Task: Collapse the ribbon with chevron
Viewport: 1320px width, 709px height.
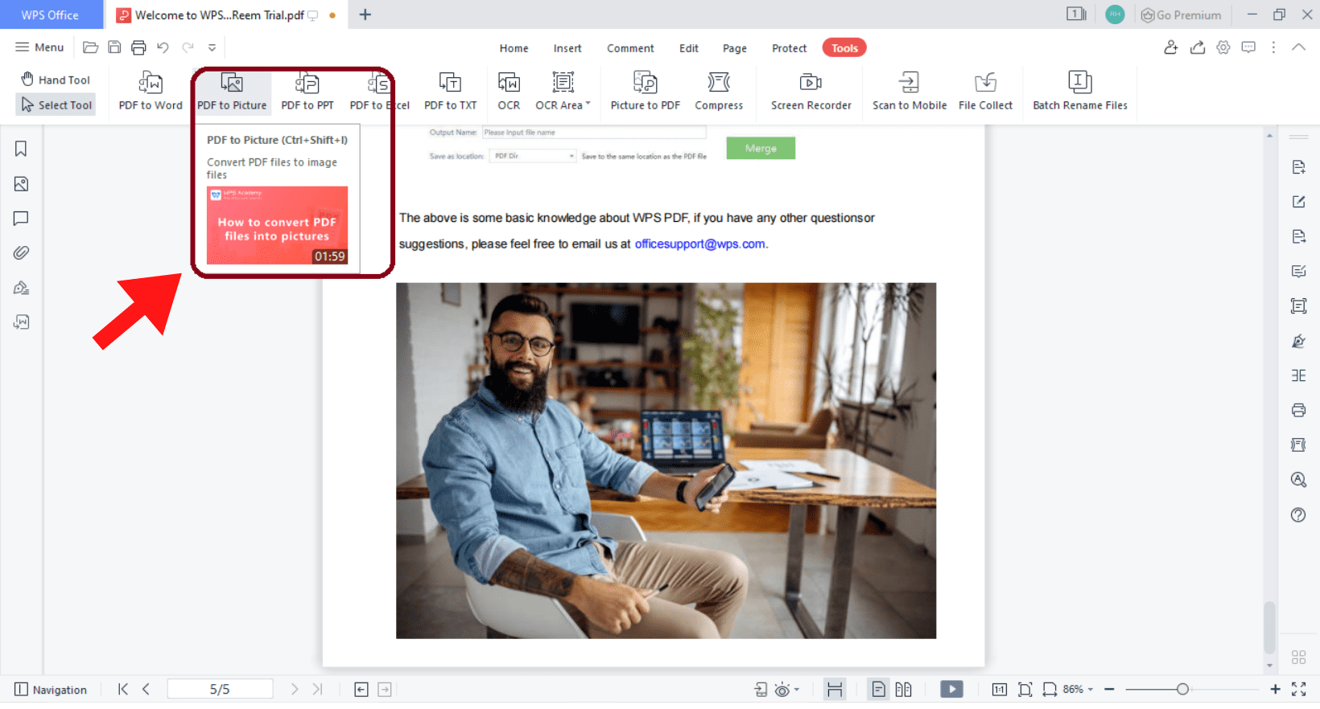Action: [1298, 47]
